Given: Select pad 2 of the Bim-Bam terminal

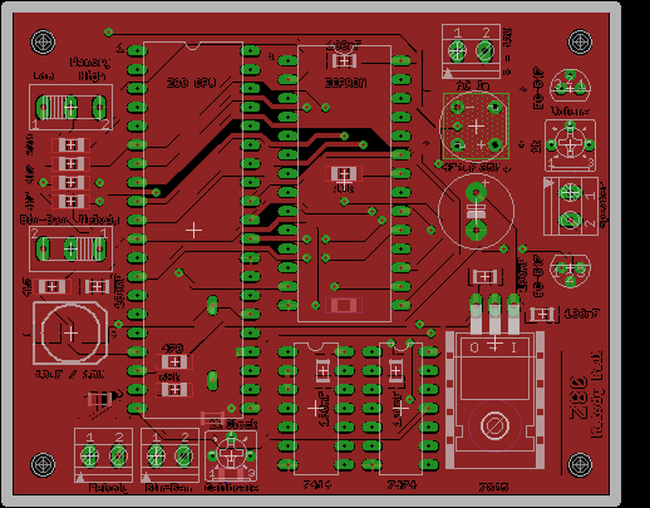Looking at the screenshot, I should (184, 456).
